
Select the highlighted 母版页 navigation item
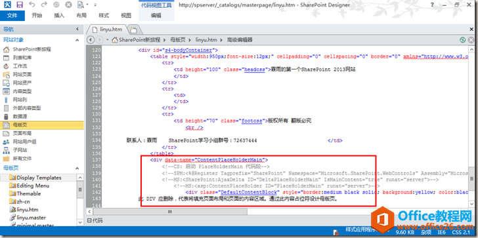click(42, 125)
